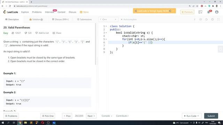Click the format code braces icon
Image resolution: width=223 pixels, height=125 pixels.
click(x=201, y=19)
